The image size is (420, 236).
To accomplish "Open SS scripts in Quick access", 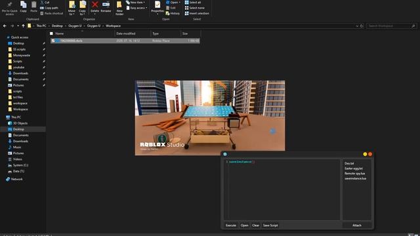I will point(19,49).
